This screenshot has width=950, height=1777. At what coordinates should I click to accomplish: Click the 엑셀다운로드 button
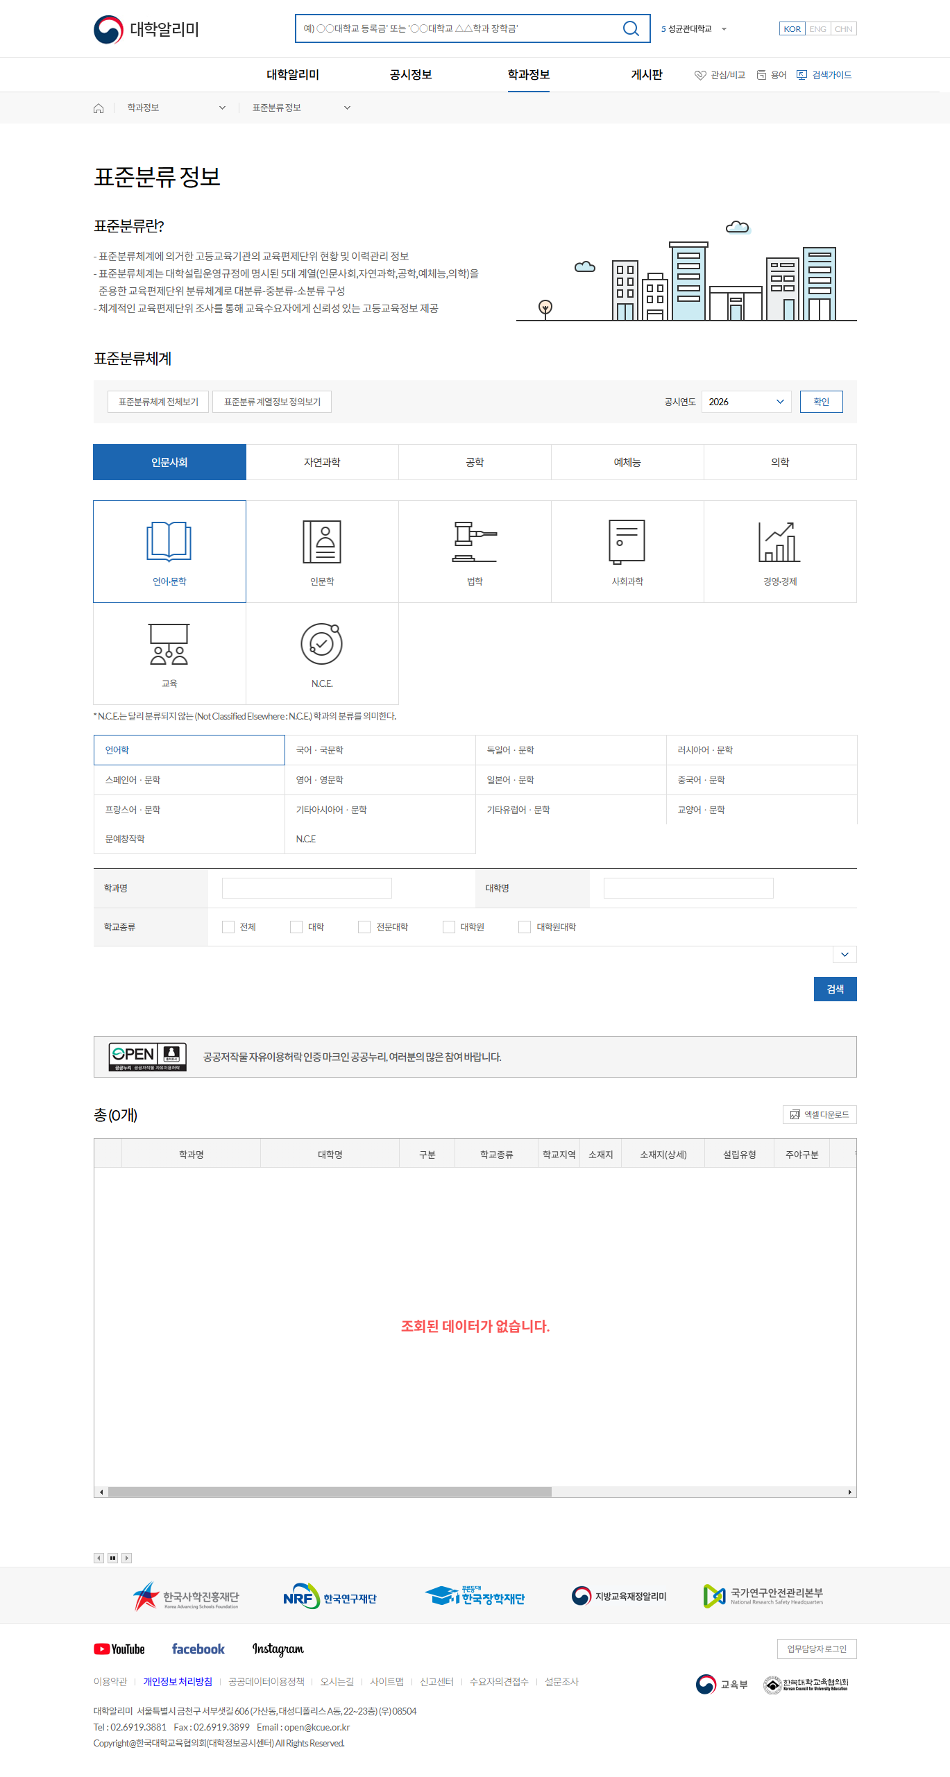[820, 1114]
